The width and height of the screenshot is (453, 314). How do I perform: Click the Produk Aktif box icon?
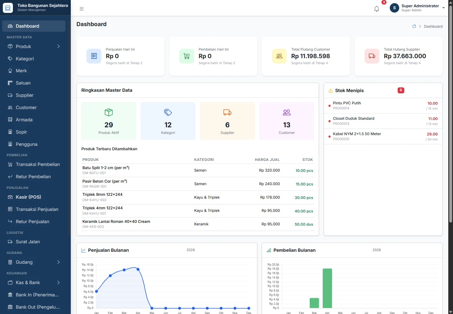click(x=109, y=112)
